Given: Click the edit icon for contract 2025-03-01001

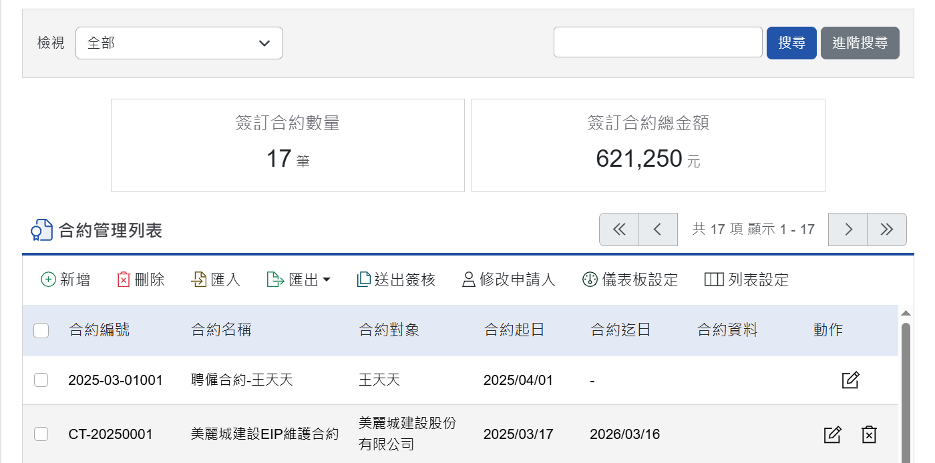Looking at the screenshot, I should [850, 380].
